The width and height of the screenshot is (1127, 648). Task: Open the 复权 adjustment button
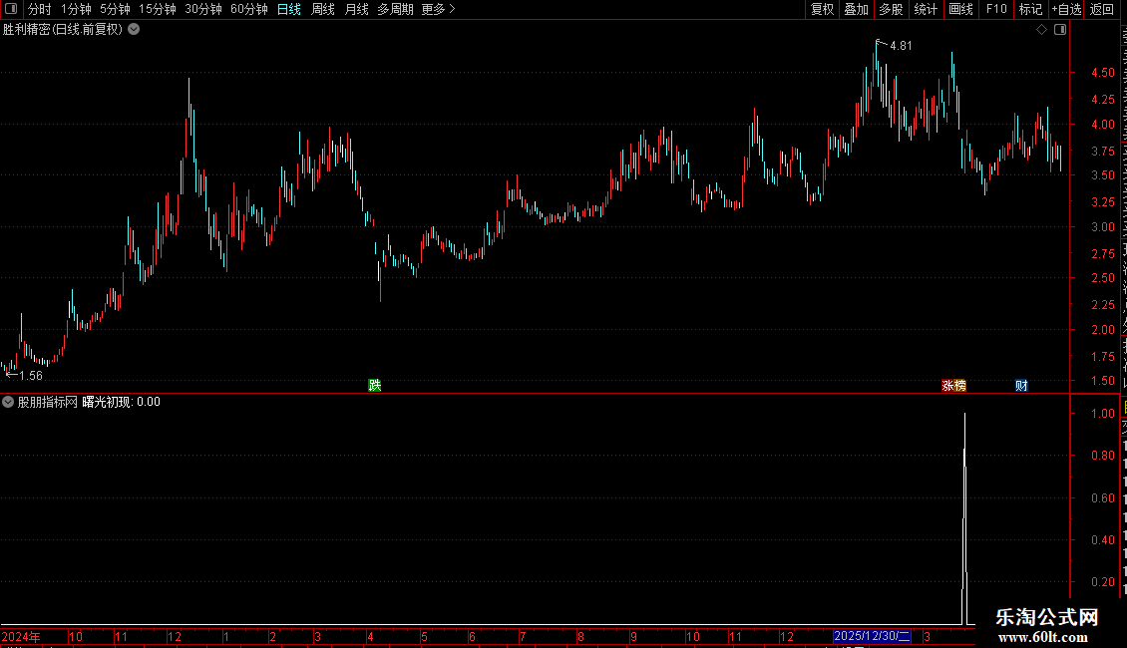[x=822, y=9]
